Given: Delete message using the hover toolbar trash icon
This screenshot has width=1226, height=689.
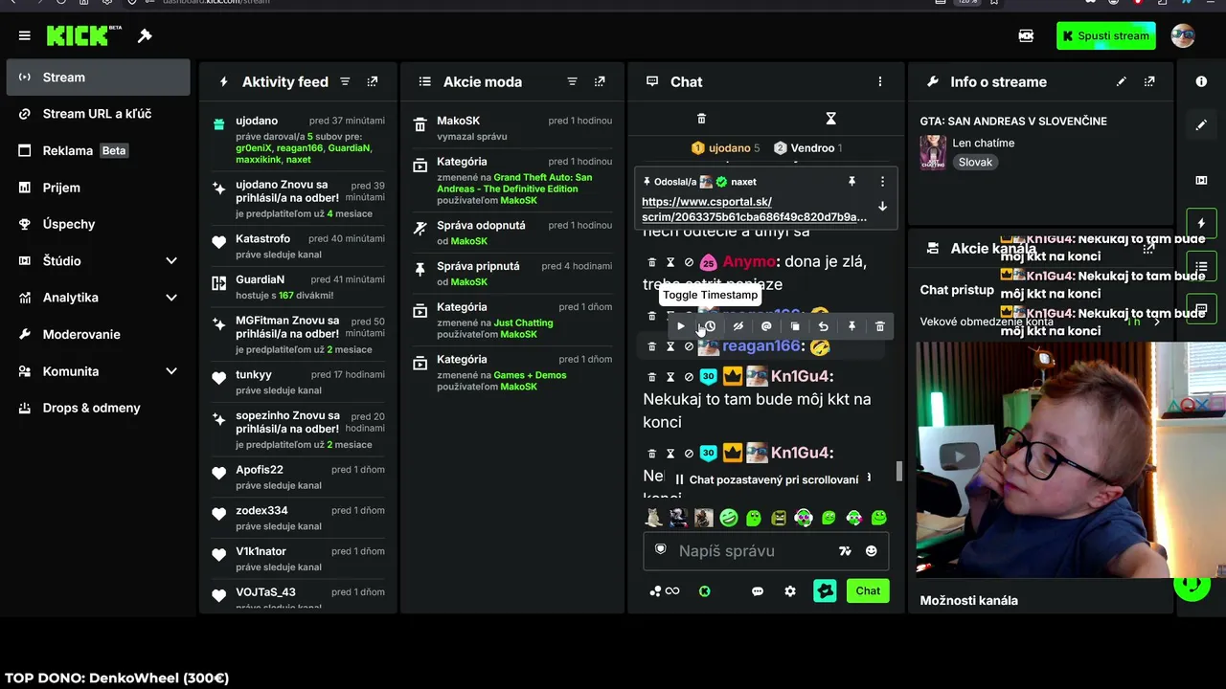Looking at the screenshot, I should (880, 326).
